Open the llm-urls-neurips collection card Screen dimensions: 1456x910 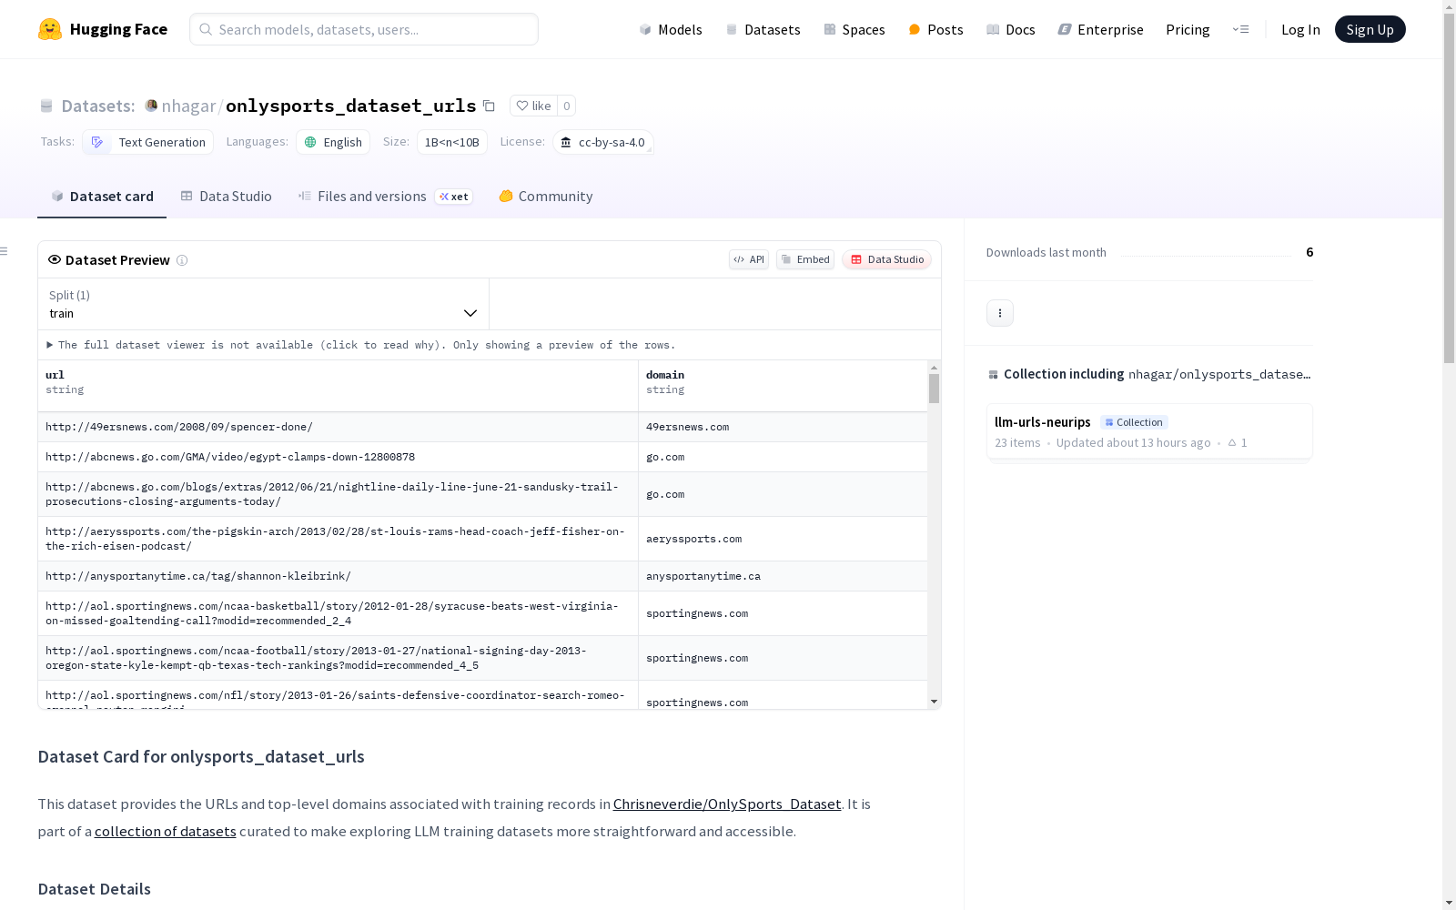click(1149, 431)
